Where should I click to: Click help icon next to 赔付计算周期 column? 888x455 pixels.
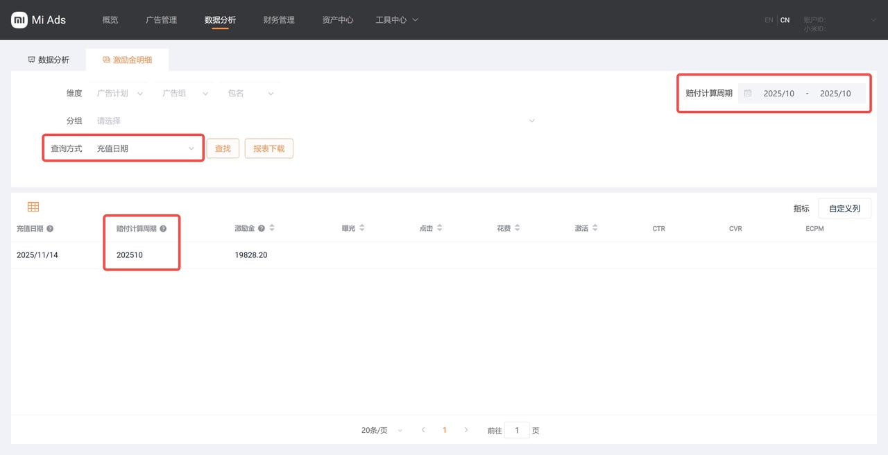click(x=163, y=228)
